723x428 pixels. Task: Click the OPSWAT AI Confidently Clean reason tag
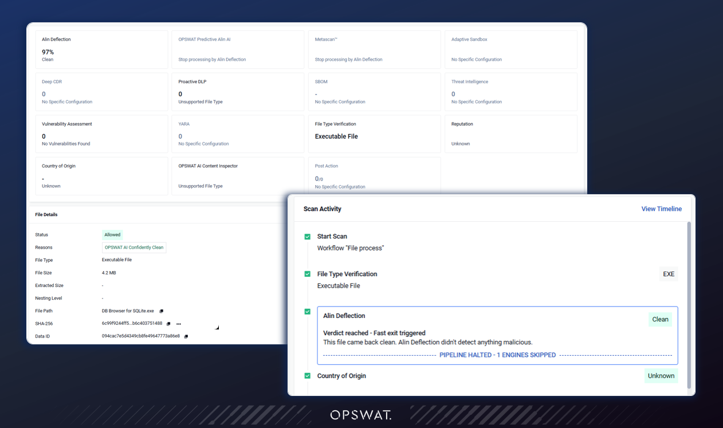coord(134,248)
